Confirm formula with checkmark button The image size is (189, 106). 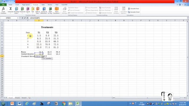pos(25,18)
